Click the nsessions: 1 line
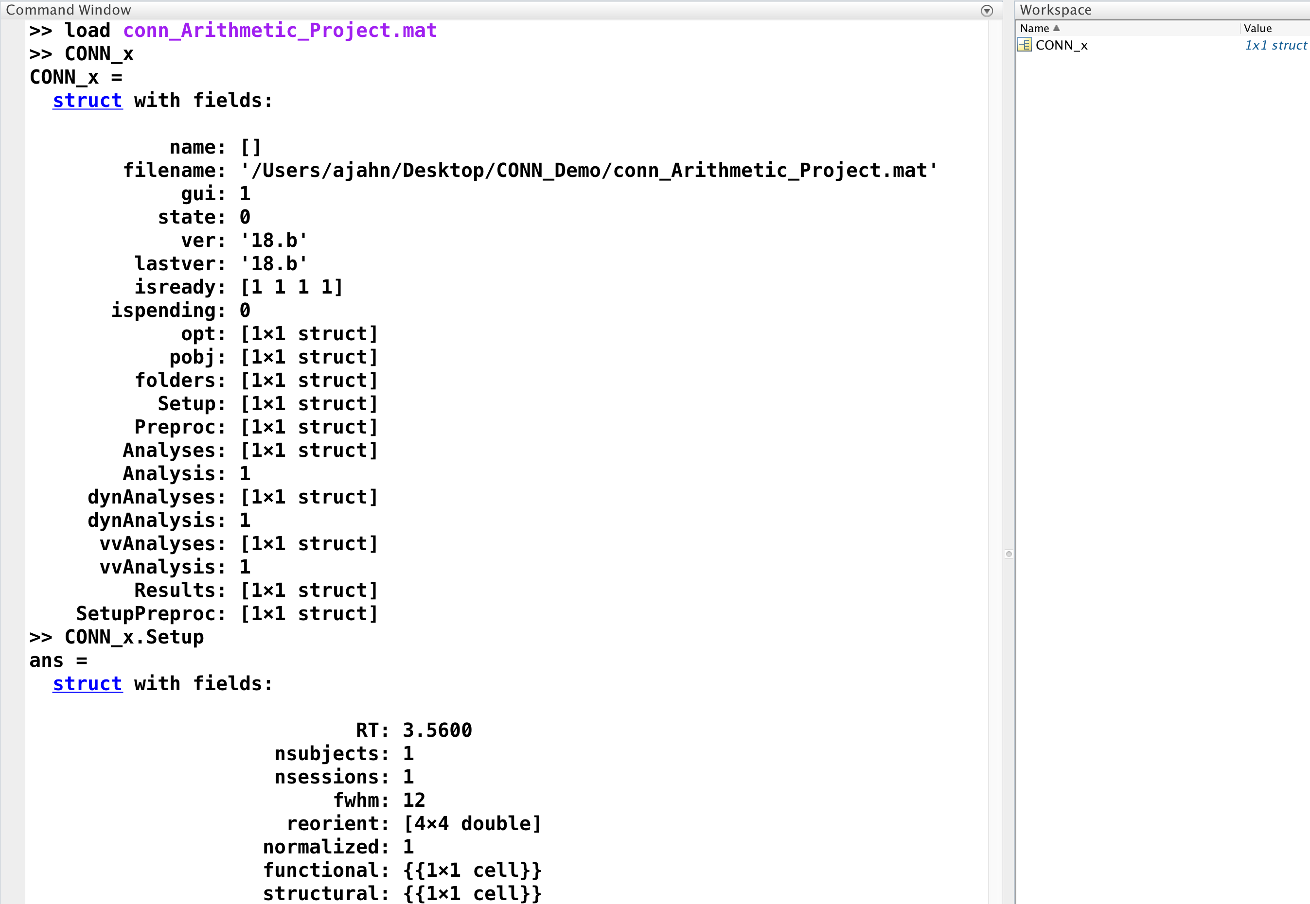The height and width of the screenshot is (904, 1310). click(x=344, y=777)
